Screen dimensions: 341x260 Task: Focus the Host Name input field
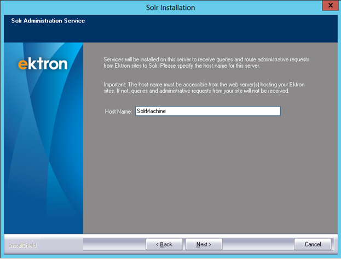(208, 111)
